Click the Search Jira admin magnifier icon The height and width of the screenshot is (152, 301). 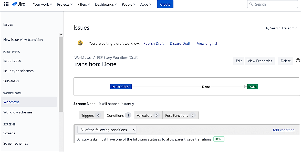(x=267, y=28)
